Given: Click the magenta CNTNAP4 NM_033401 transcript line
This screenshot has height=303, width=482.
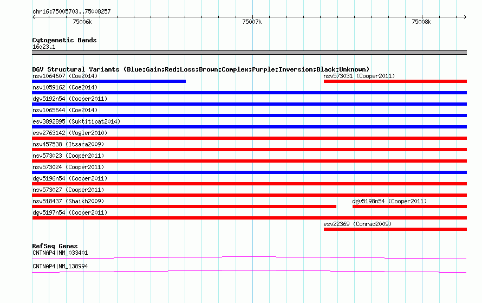Looking at the screenshot, I should [x=249, y=258].
